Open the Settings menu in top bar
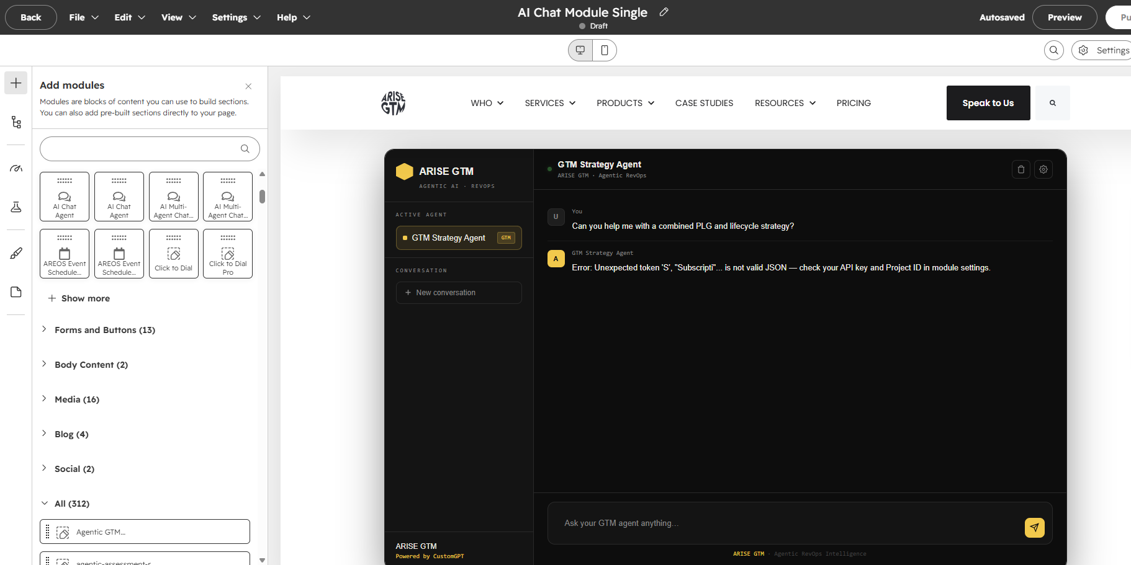Screen dimensions: 1131x565 click(237, 17)
